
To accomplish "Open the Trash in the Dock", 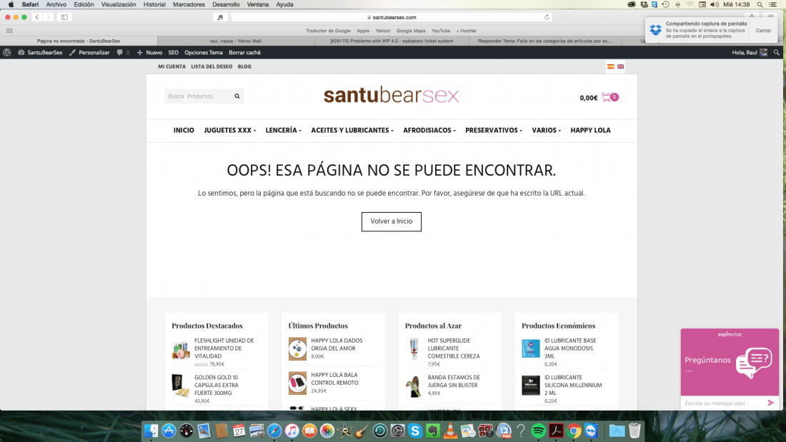I will pos(635,431).
